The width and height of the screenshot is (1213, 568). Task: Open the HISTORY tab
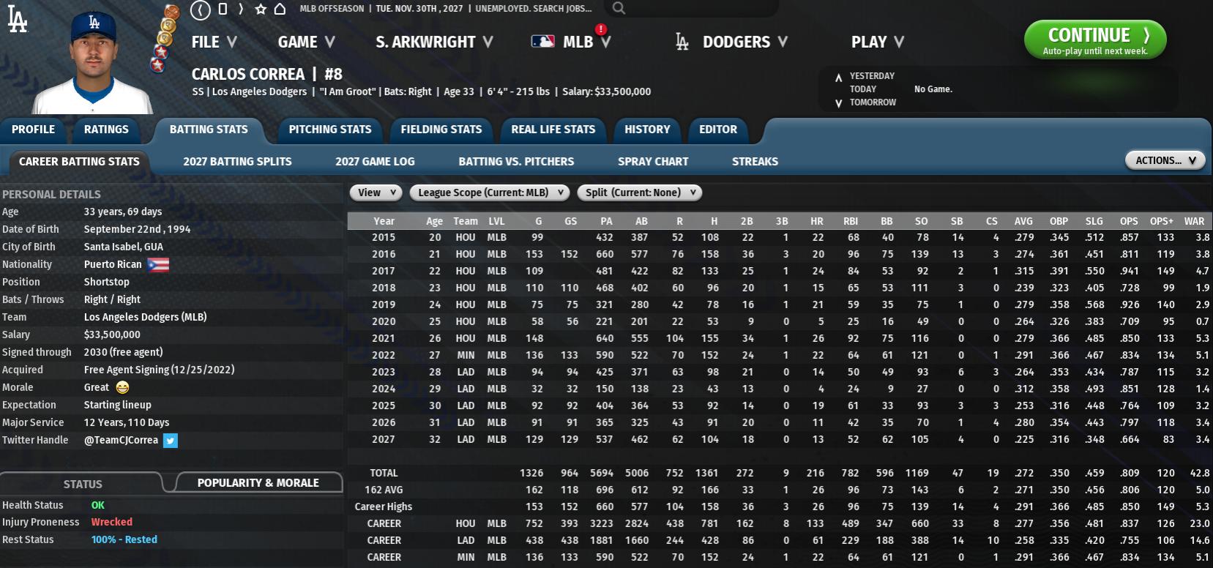[x=647, y=130]
